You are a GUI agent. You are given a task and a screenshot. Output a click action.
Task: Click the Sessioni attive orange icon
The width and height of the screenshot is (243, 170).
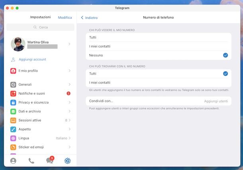click(x=13, y=120)
